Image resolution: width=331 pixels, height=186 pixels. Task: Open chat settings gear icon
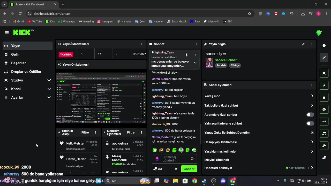click(x=176, y=169)
